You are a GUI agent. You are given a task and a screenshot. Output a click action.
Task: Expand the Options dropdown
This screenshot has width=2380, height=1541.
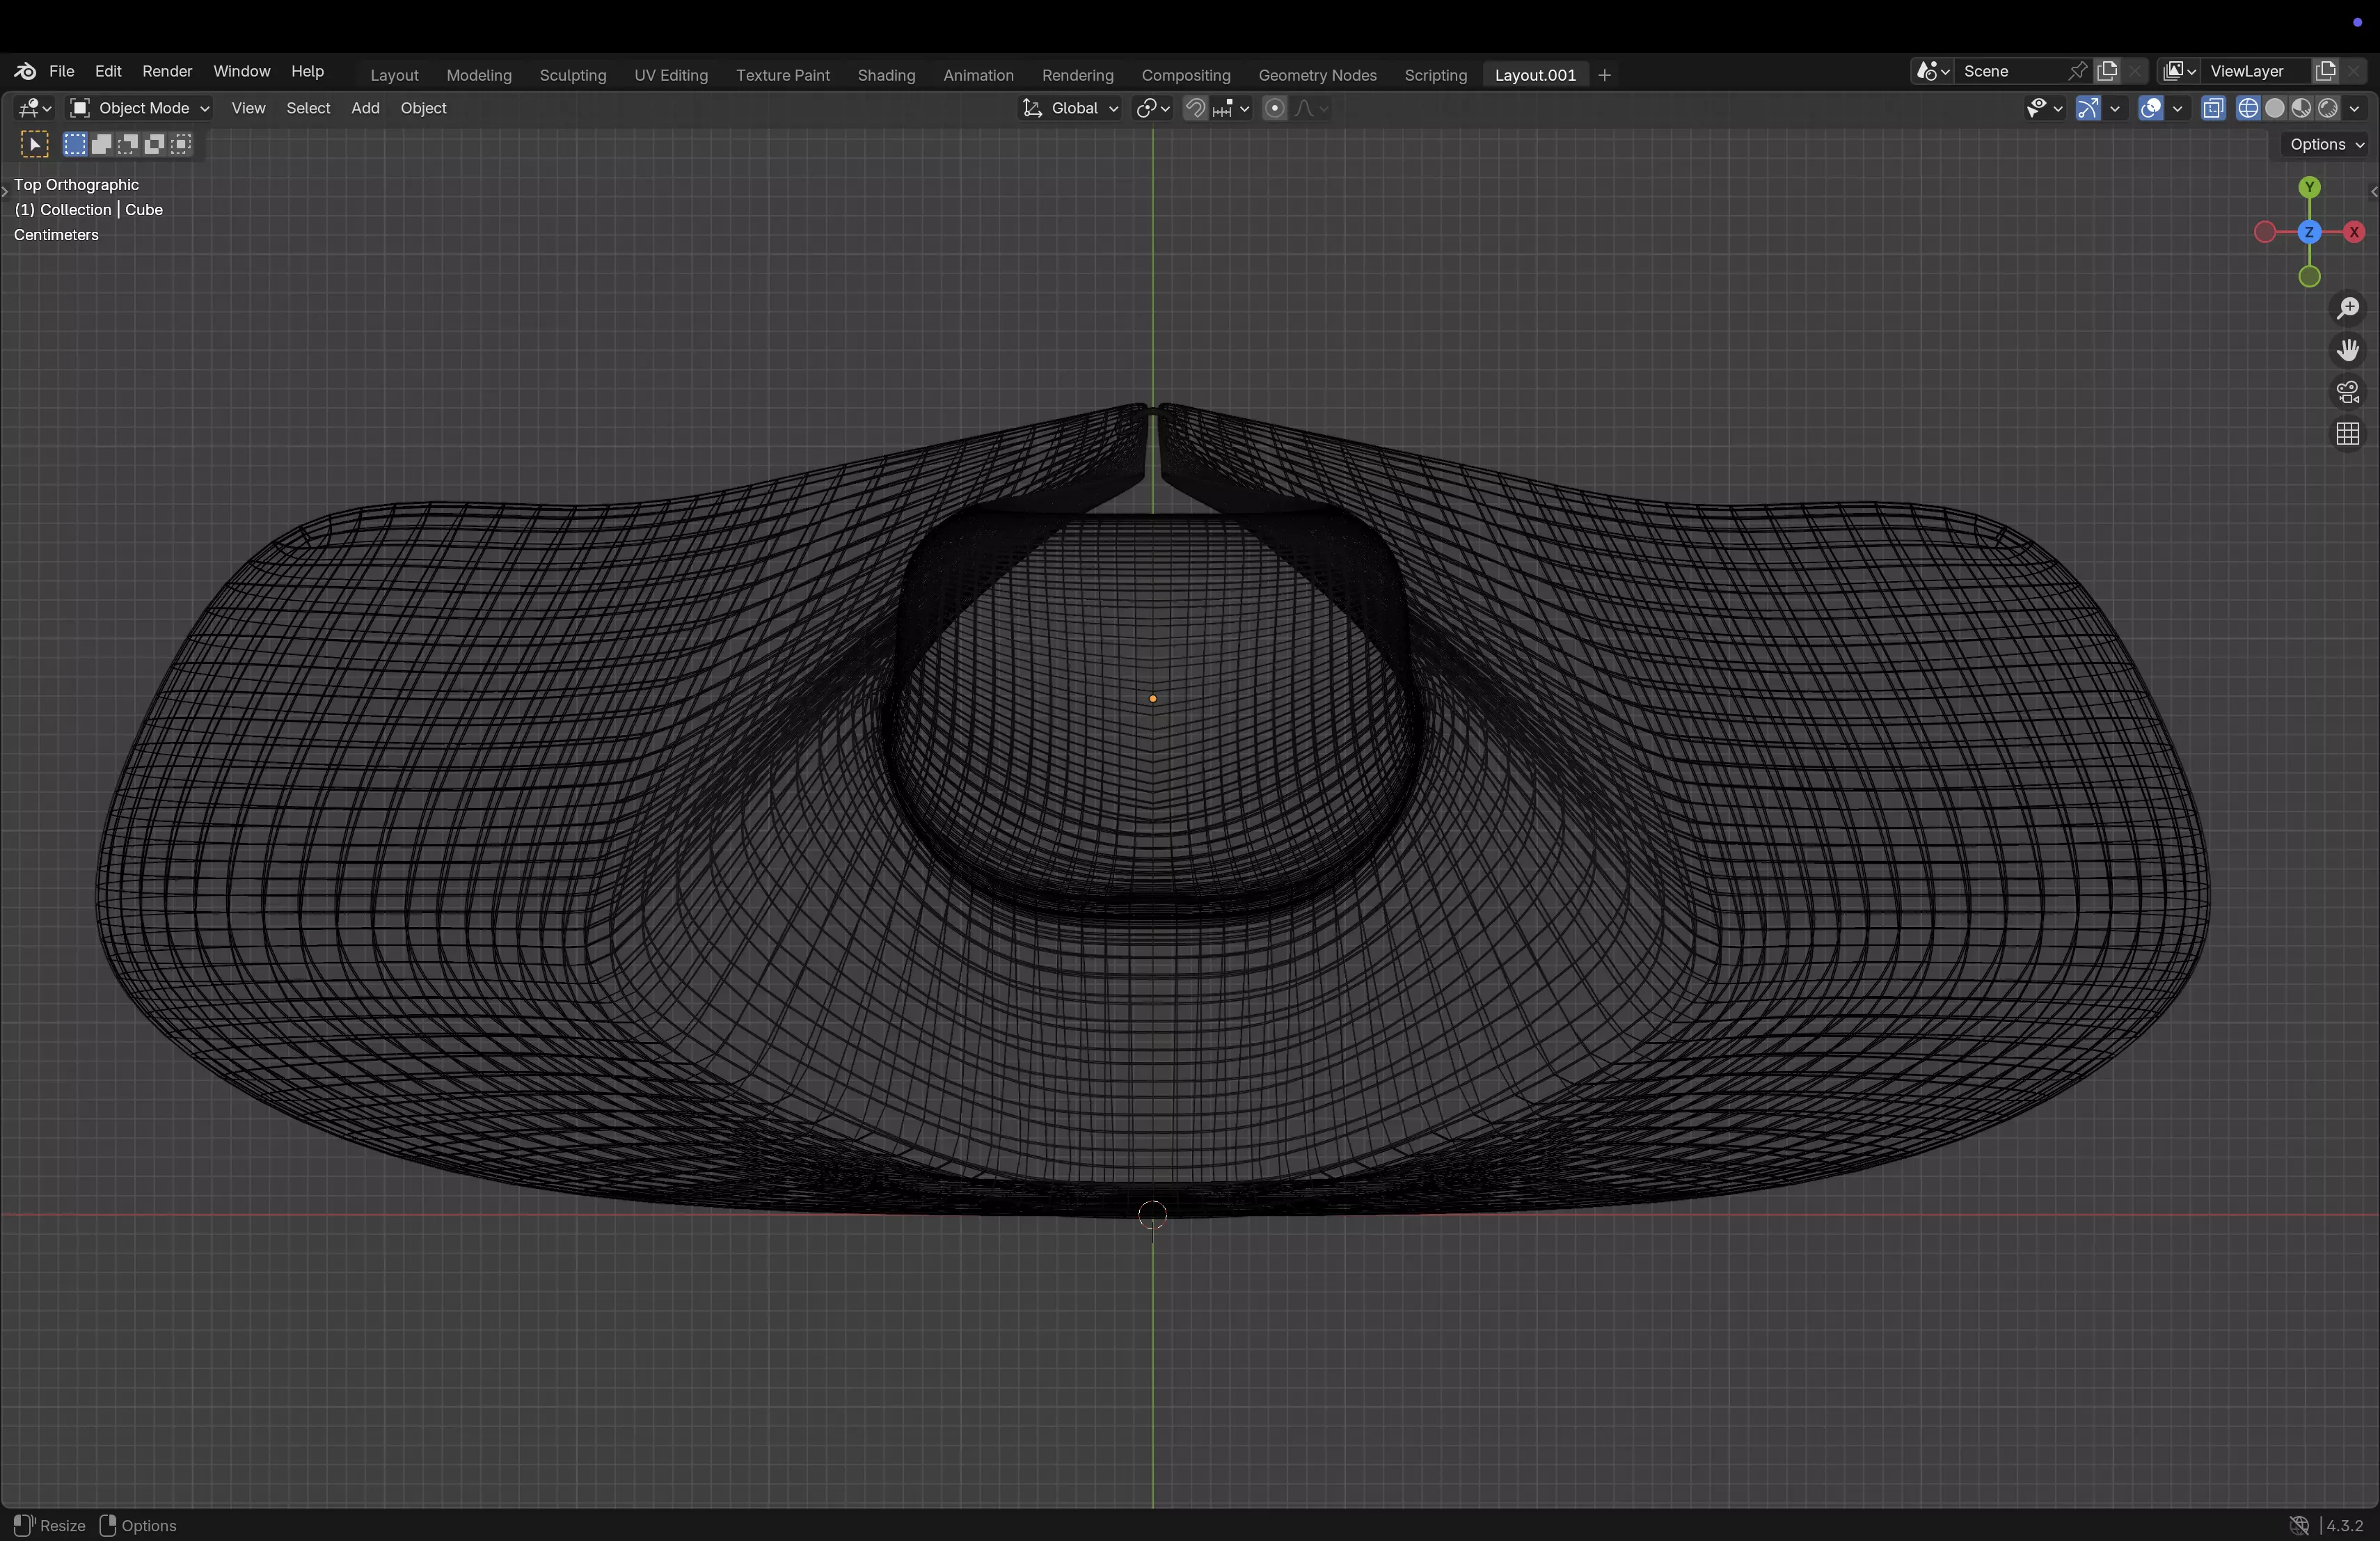click(x=2326, y=144)
